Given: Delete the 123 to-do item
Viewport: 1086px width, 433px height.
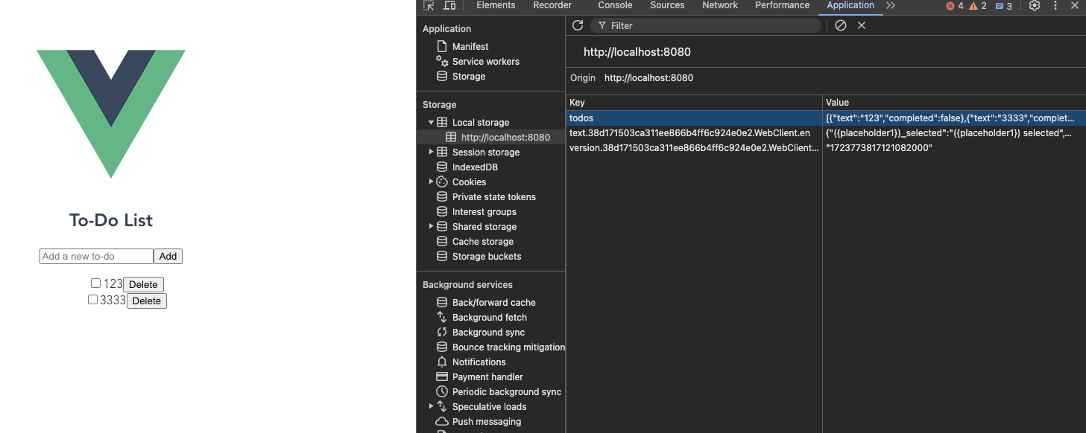Looking at the screenshot, I should click(x=143, y=284).
